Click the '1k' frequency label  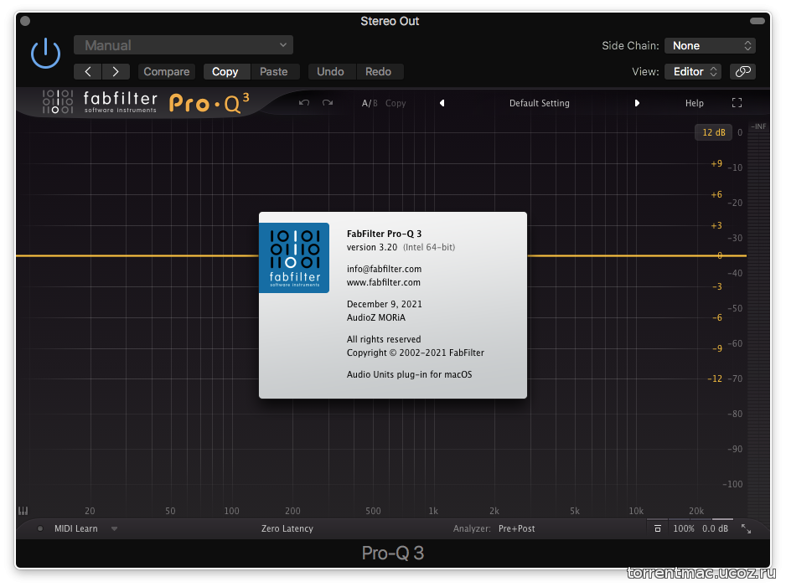[x=433, y=511]
